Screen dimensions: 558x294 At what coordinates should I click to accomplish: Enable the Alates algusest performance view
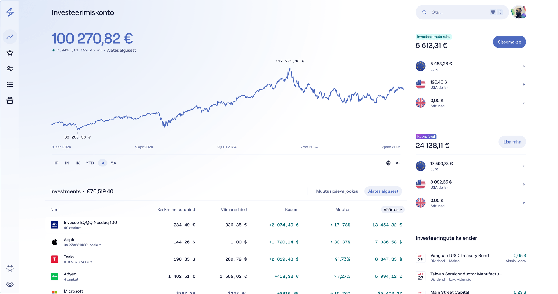click(x=383, y=191)
